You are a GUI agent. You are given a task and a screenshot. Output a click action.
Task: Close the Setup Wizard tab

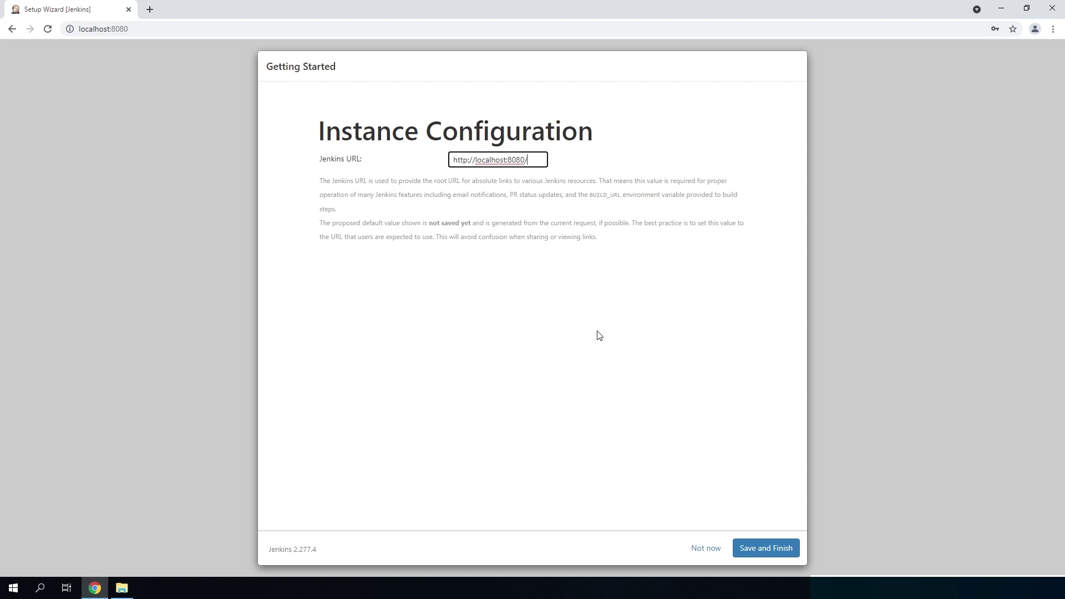[129, 9]
